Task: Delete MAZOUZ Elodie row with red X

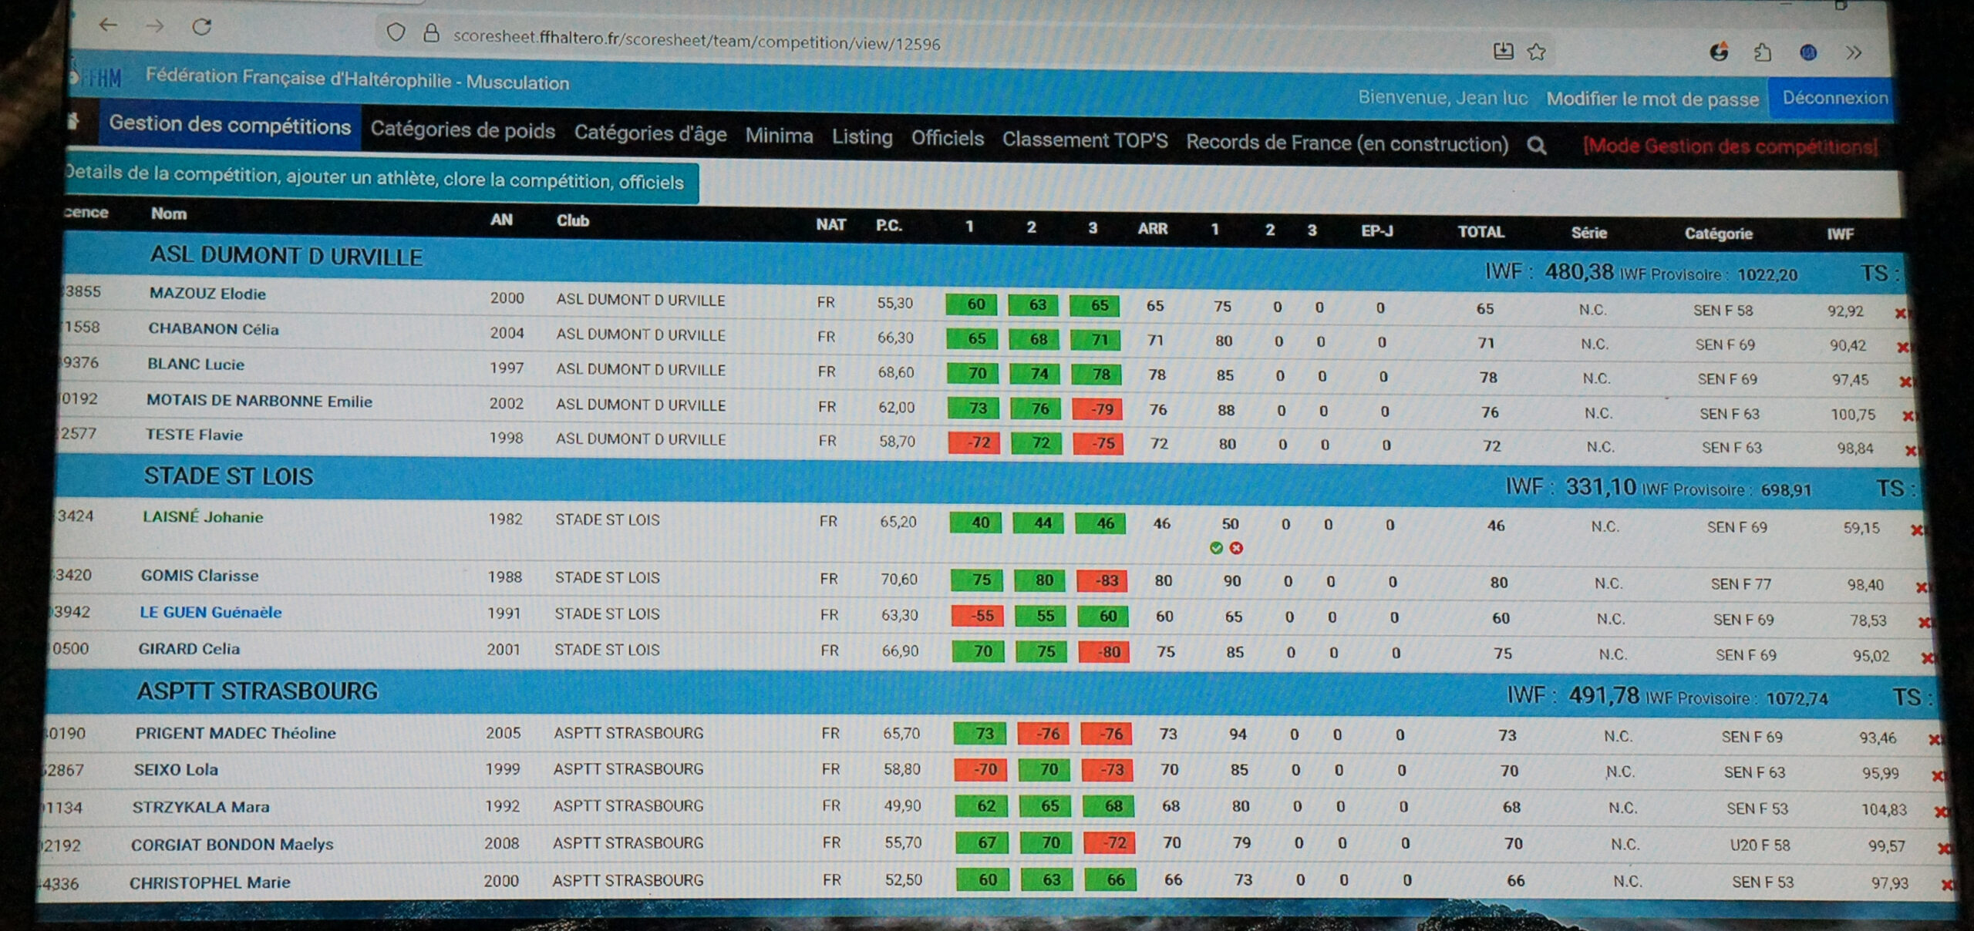Action: [1900, 313]
